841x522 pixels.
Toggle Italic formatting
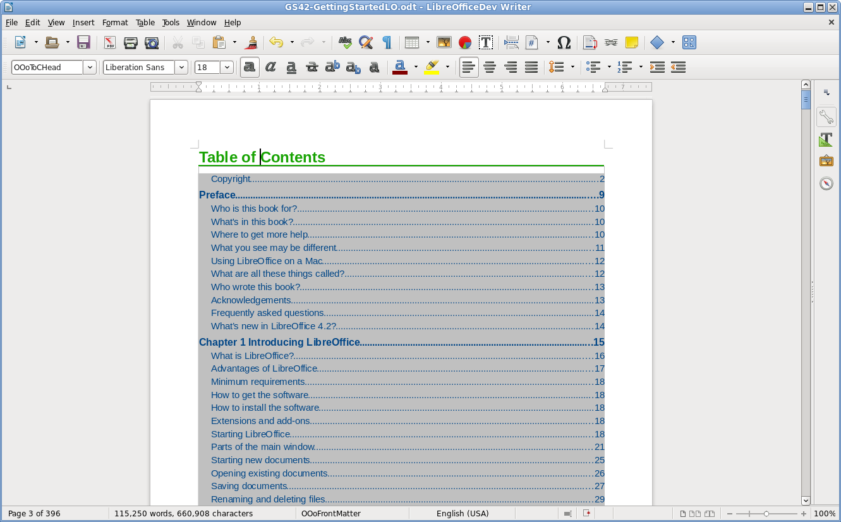click(x=270, y=67)
